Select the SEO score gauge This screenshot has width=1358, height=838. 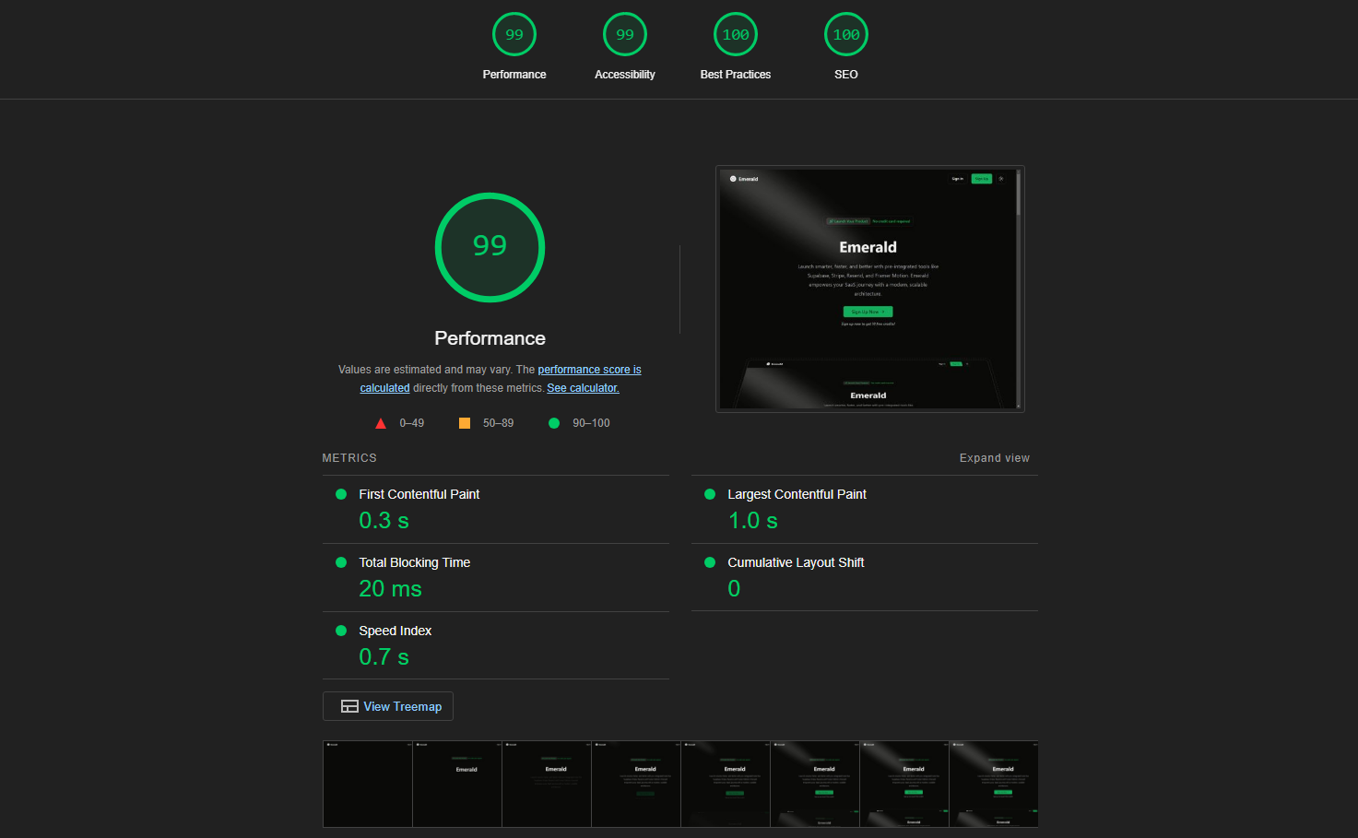[x=846, y=35]
